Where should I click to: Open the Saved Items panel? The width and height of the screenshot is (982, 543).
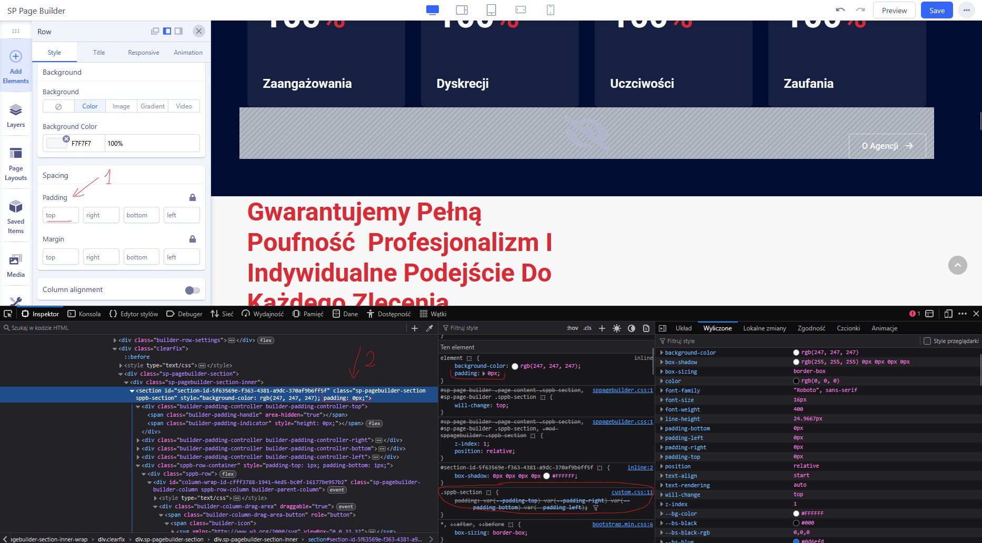[16, 216]
